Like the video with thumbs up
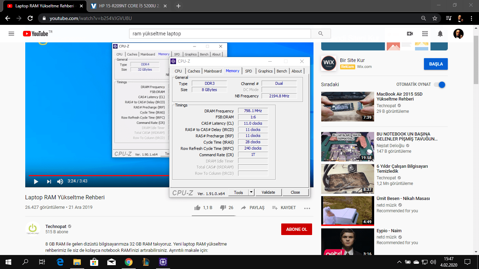This screenshot has width=479, height=269. click(x=203, y=208)
